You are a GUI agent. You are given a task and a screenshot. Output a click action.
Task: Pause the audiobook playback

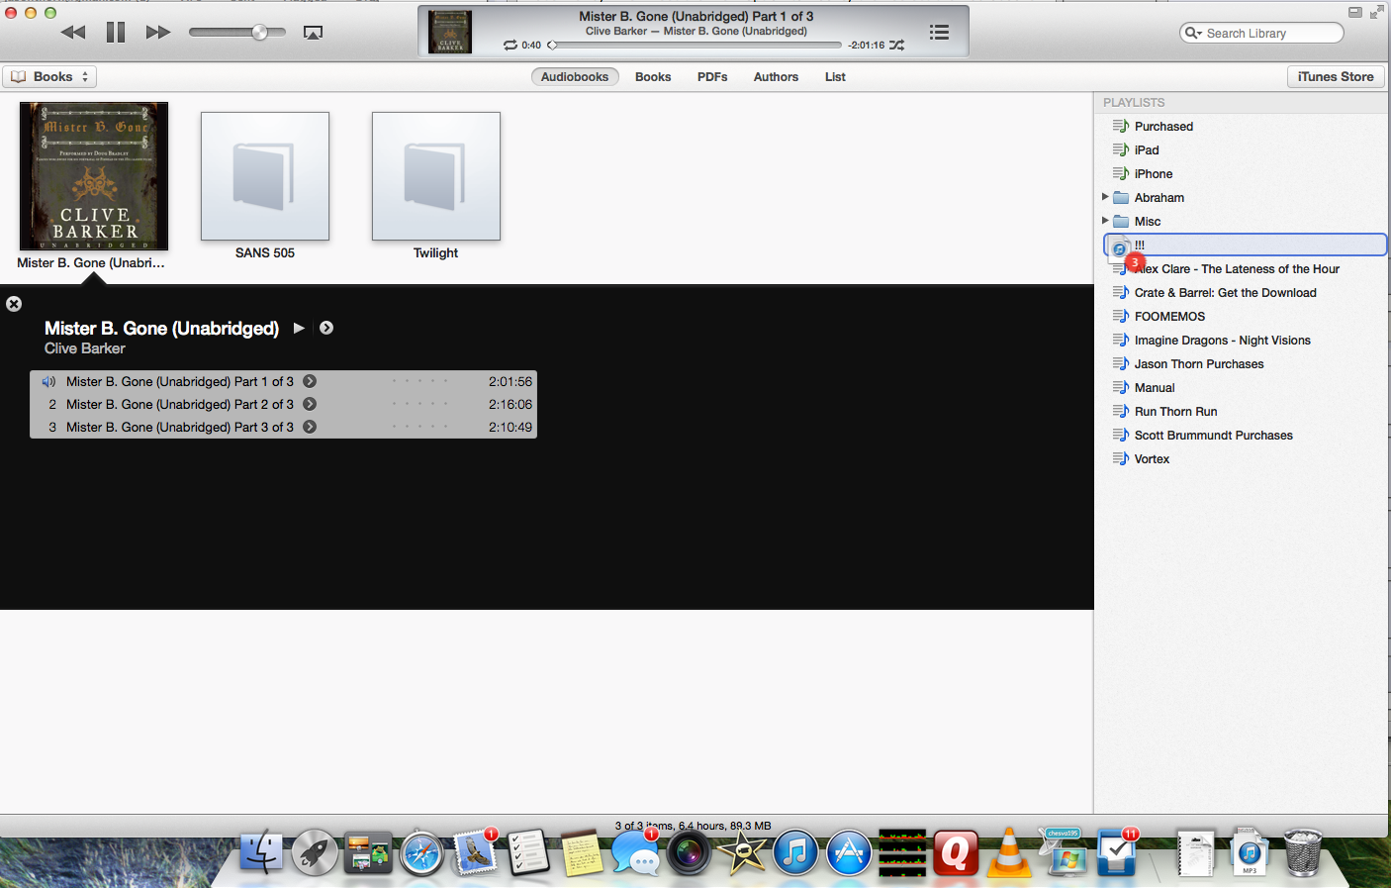click(x=116, y=33)
